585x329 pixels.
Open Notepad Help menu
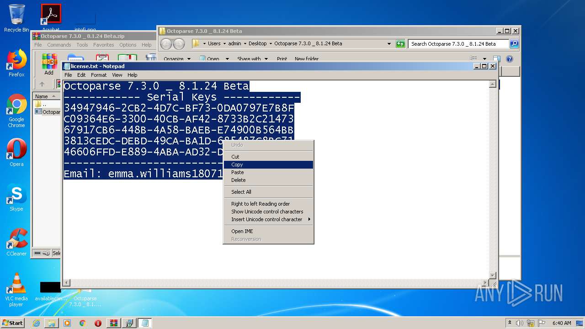coord(132,75)
